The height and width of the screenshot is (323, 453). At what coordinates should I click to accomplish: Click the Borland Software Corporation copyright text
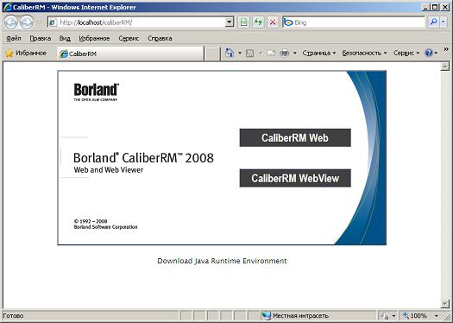(105, 227)
